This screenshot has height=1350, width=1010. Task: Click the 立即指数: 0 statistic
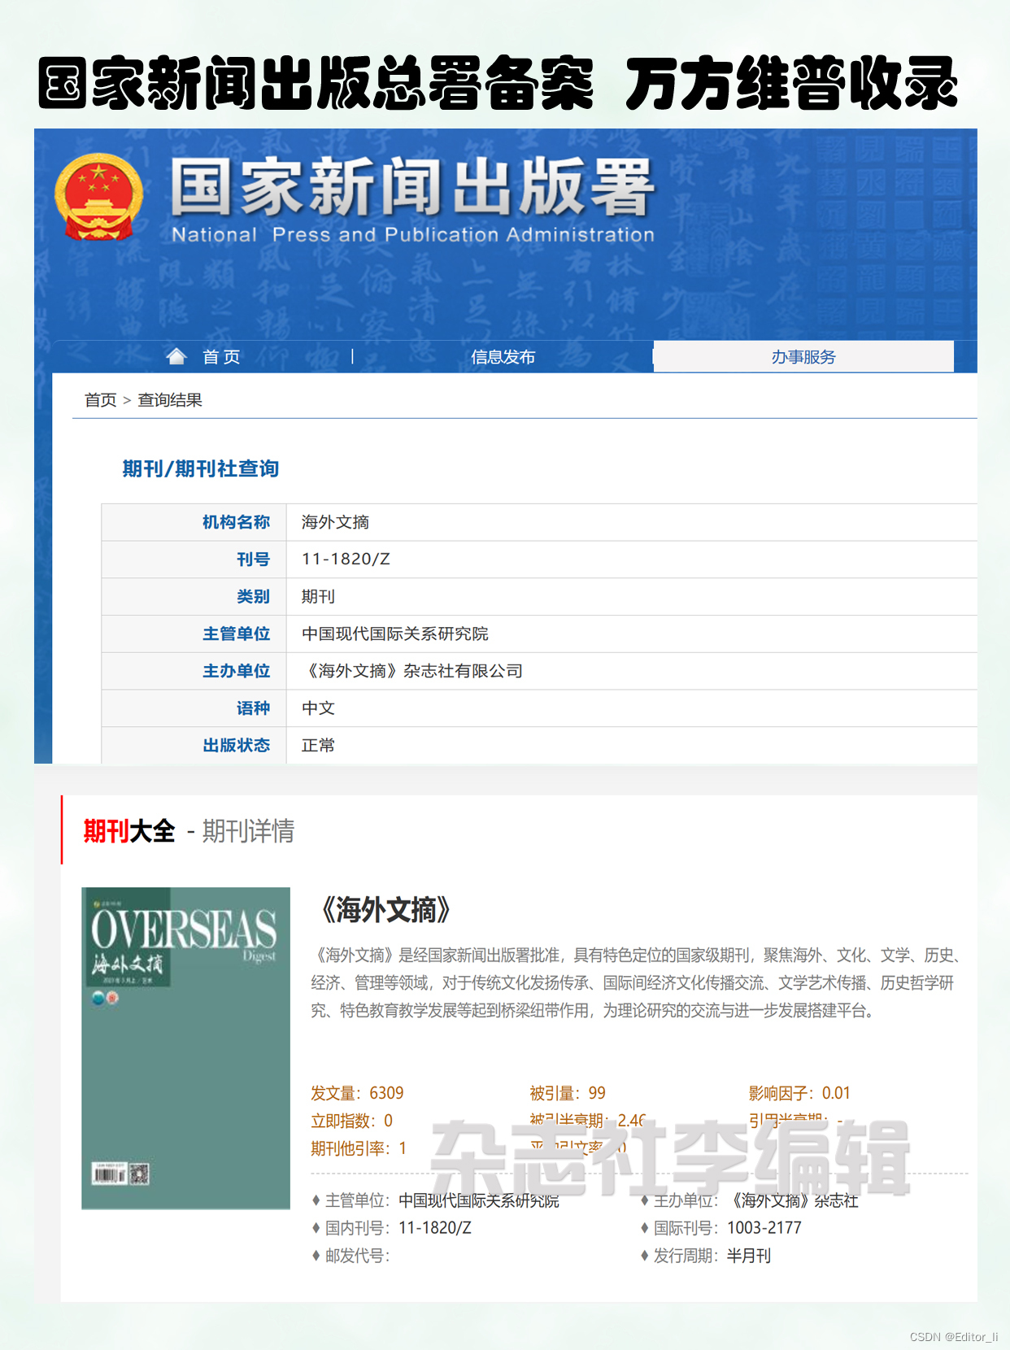(x=351, y=1121)
